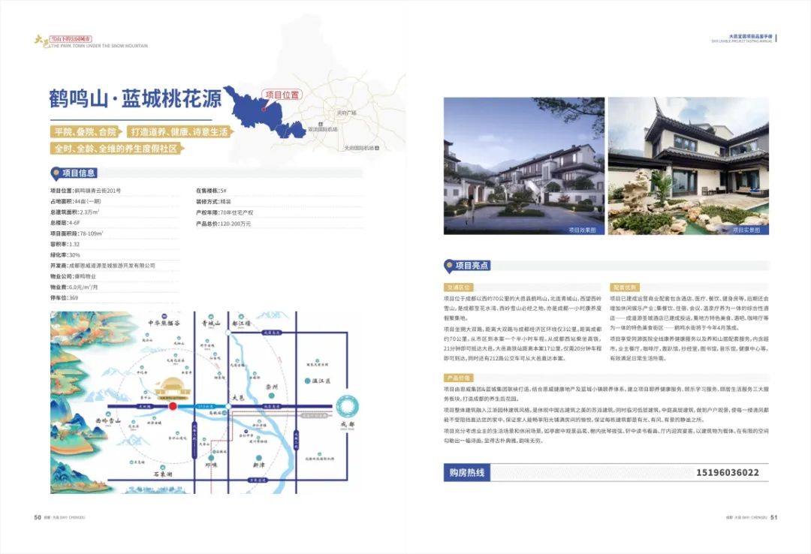Click the 物业费: 6.0元/m²/月 row
The image size is (811, 554).
[114, 287]
